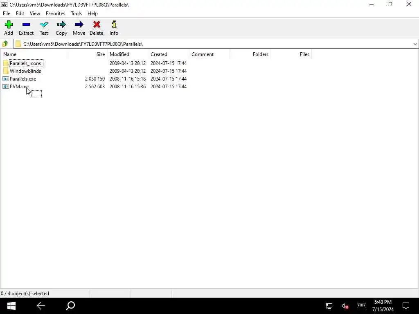
Task: Select the Windowblinds folder name
Action: pyautogui.click(x=25, y=71)
